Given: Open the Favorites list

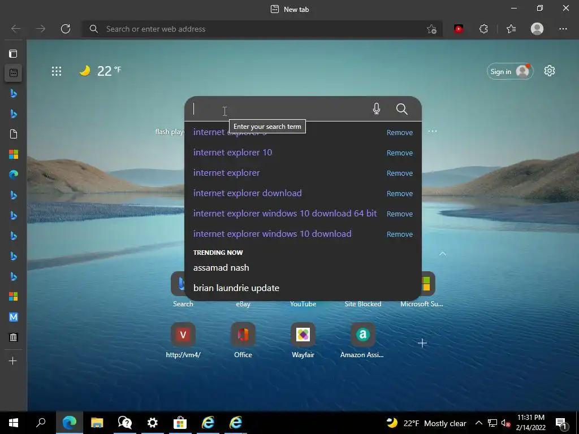Looking at the screenshot, I should pos(511,29).
